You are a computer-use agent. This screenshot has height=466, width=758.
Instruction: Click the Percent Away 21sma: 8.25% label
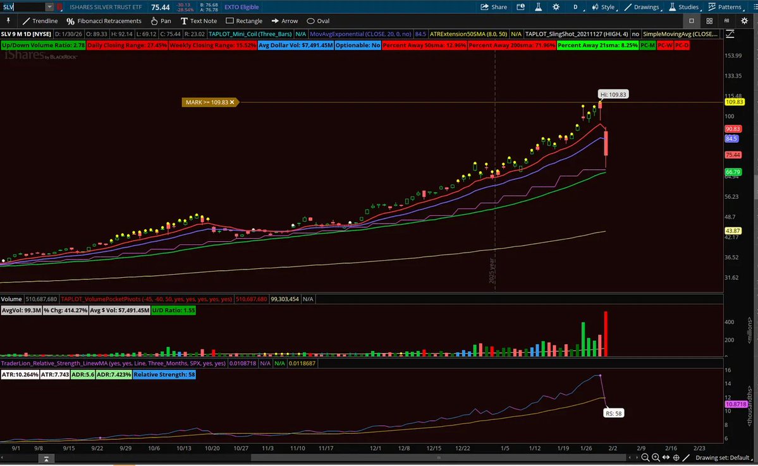(x=597, y=45)
